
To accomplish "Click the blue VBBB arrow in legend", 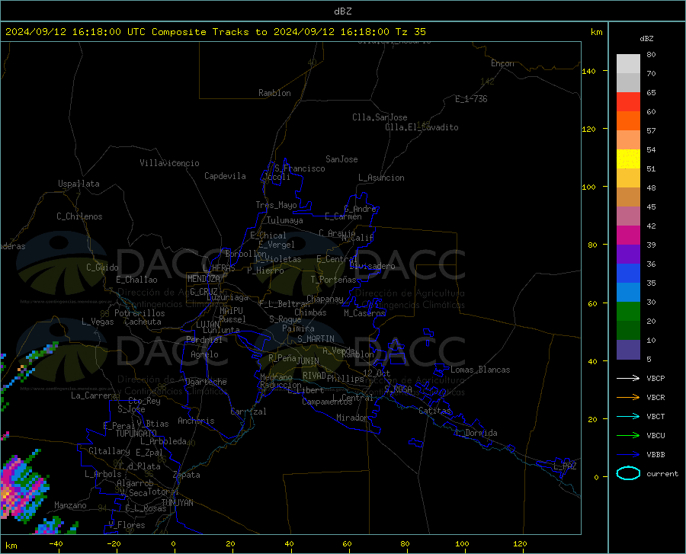I will 628,454.
